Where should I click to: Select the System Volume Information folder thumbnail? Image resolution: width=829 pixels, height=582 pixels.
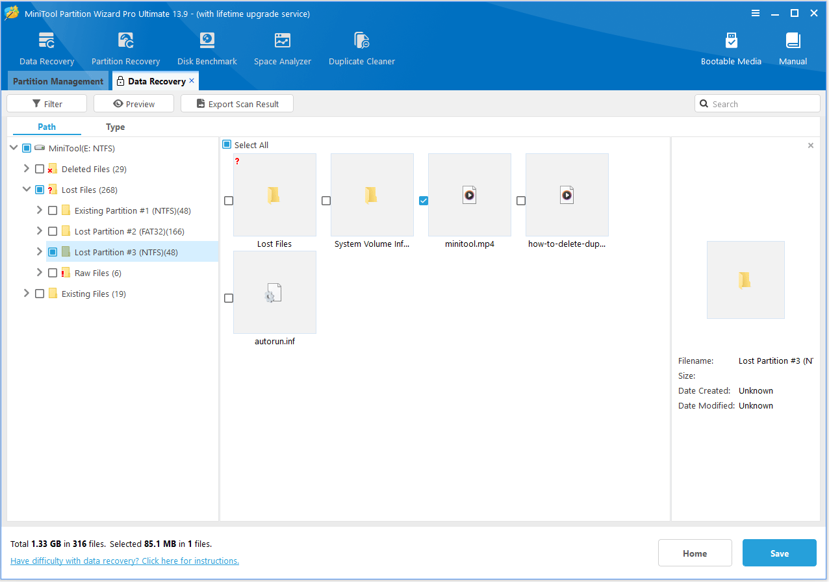pyautogui.click(x=372, y=195)
